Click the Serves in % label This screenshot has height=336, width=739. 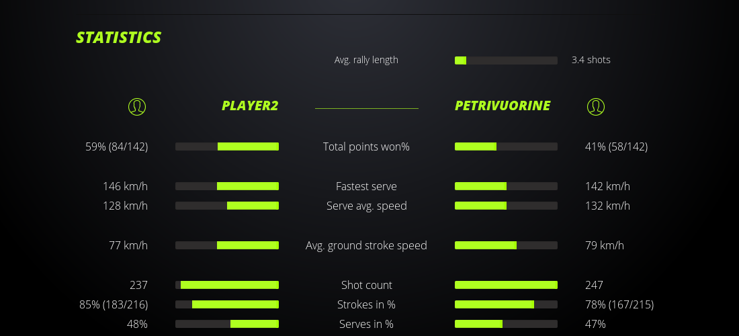(x=366, y=324)
